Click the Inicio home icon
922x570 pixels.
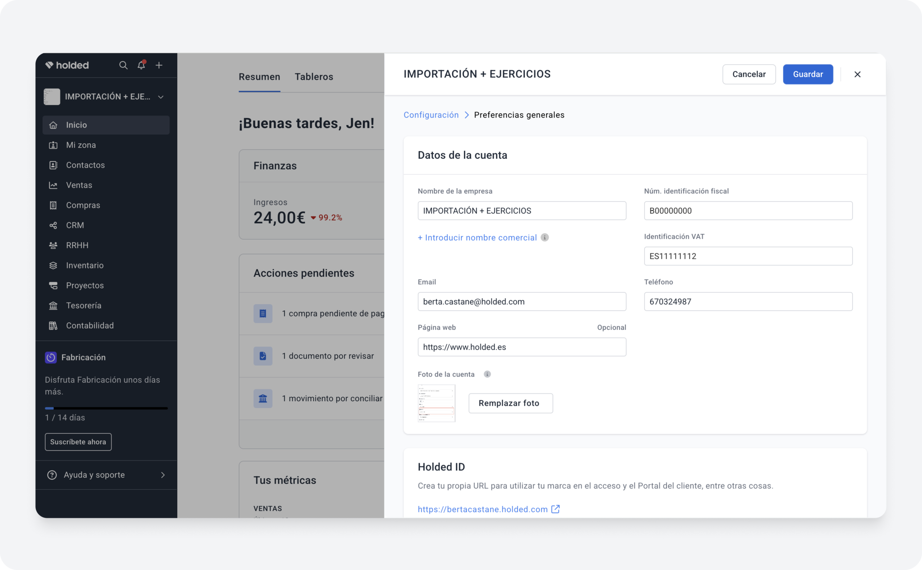click(53, 125)
